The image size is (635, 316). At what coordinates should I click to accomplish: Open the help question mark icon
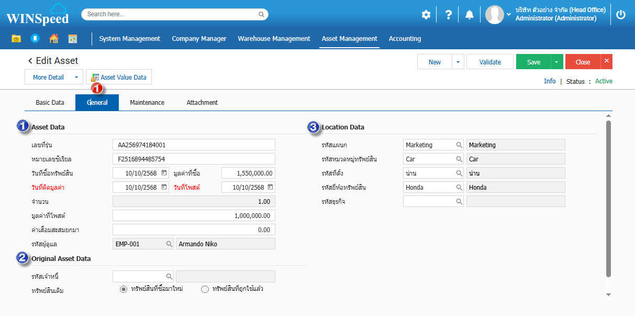[448, 15]
